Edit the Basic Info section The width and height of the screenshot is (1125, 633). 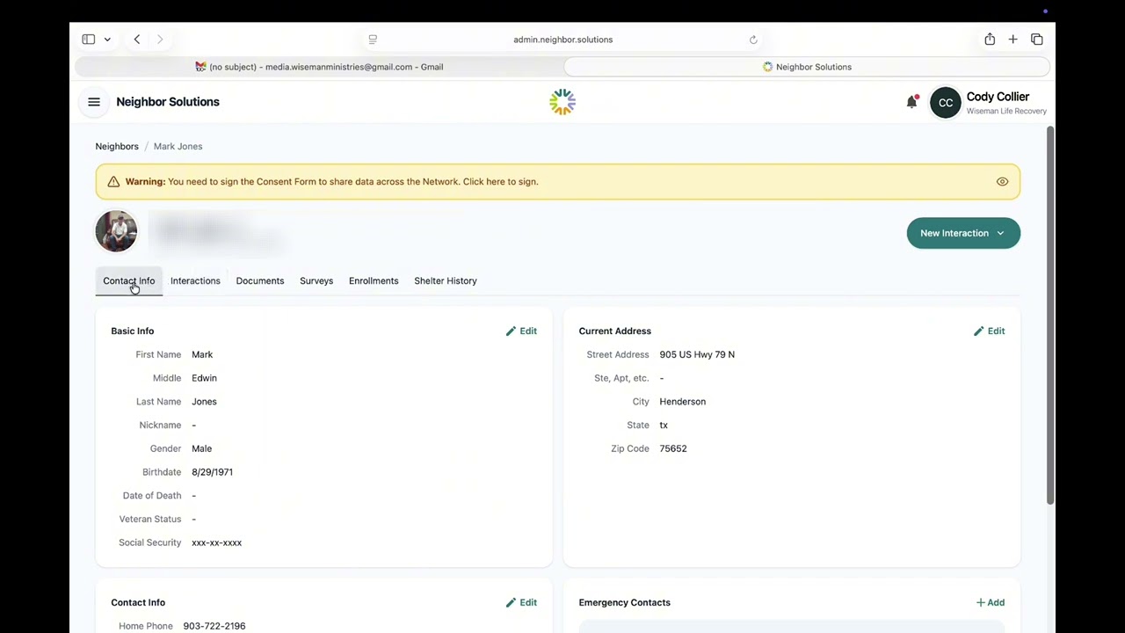point(521,331)
